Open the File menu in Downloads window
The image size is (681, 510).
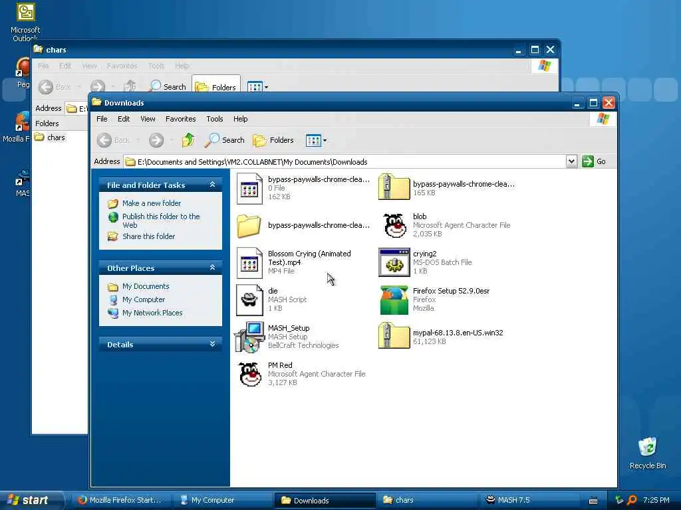click(x=102, y=119)
